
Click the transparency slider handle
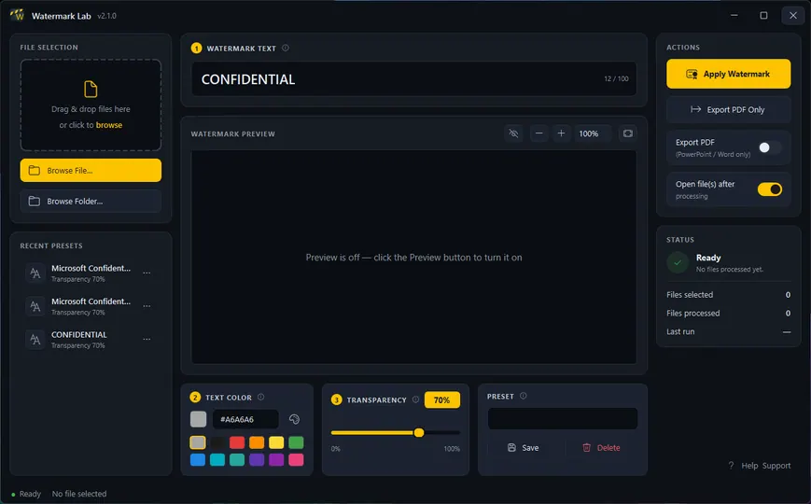point(419,432)
